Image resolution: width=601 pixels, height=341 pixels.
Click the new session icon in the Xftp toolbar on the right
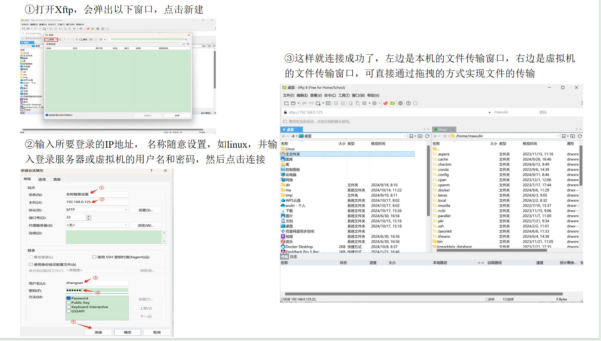coord(286,103)
